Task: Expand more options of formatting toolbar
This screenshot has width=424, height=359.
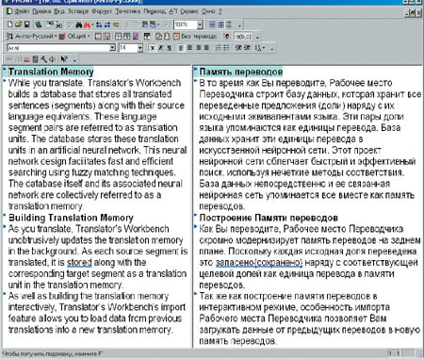Action: pyautogui.click(x=272, y=49)
